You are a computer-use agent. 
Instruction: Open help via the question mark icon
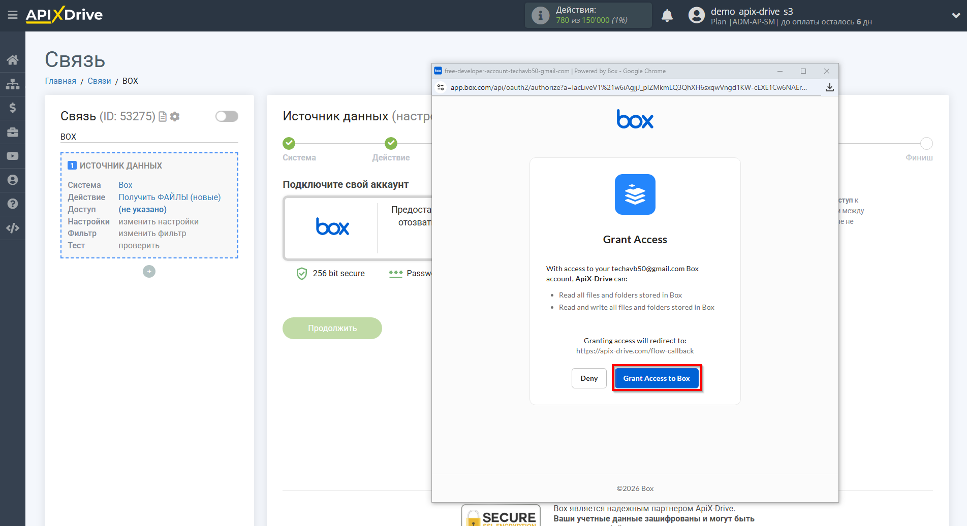pyautogui.click(x=13, y=203)
